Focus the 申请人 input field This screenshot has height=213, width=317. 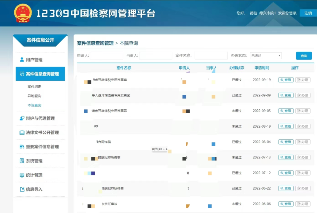(106, 56)
